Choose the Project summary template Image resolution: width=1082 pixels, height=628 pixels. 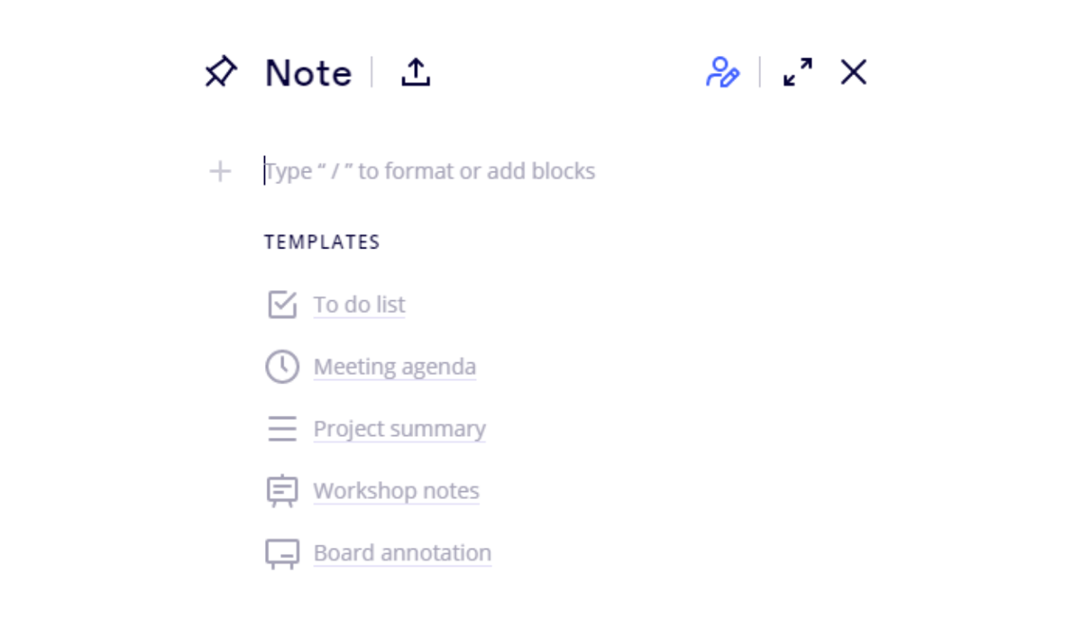click(399, 429)
